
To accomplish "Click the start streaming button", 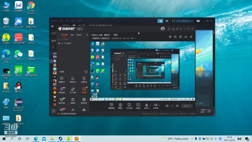I will tap(187, 106).
